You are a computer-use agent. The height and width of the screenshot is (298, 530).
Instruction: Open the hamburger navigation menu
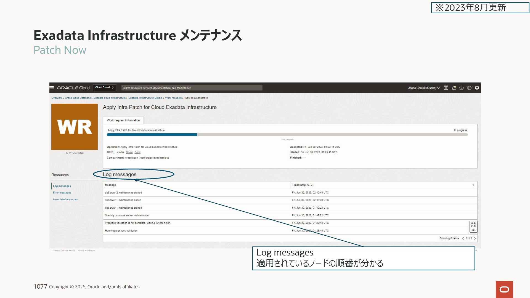[x=52, y=88]
